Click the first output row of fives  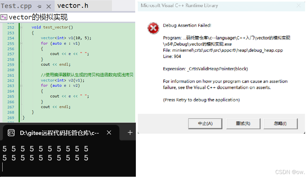[45, 149]
